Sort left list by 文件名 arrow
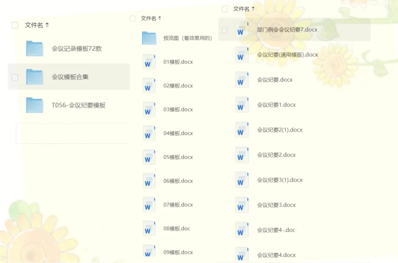The width and height of the screenshot is (398, 263). 47,25
